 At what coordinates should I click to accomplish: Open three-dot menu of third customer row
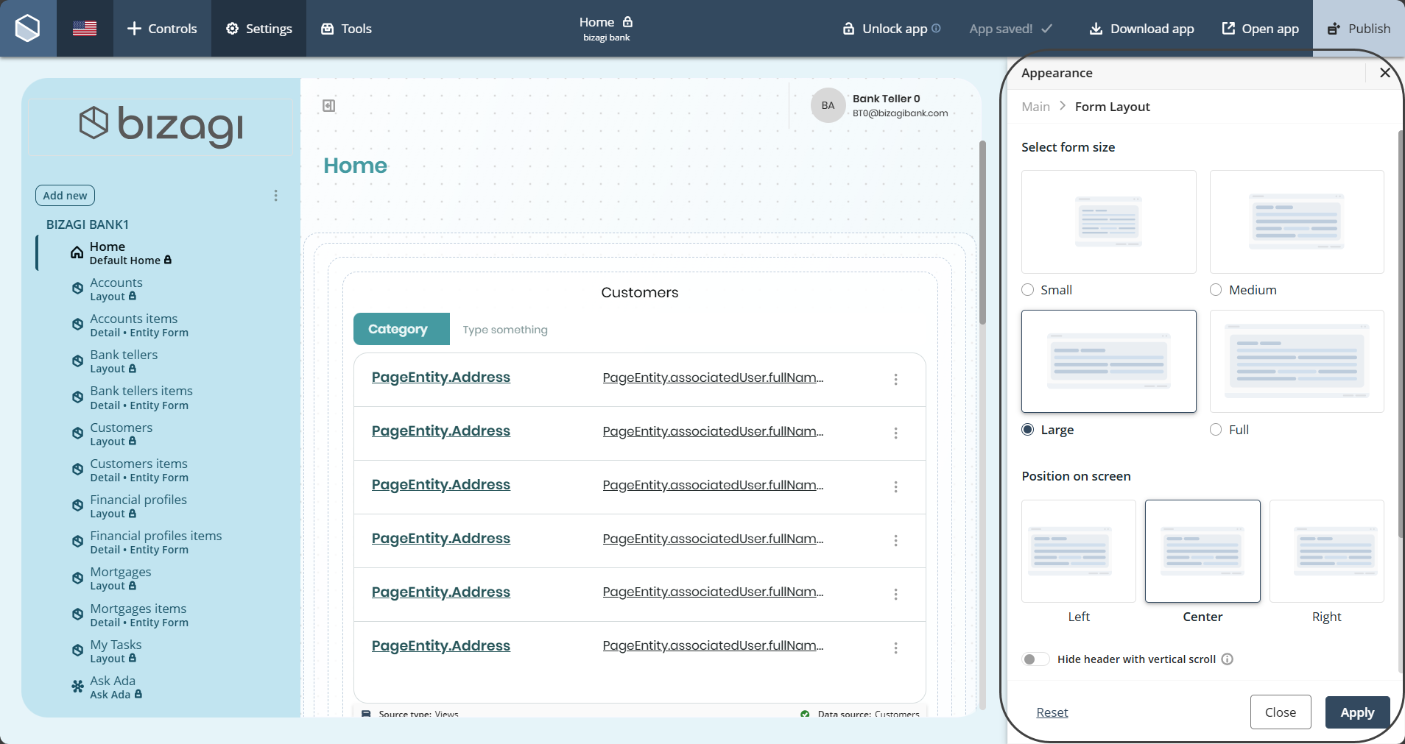coord(895,487)
